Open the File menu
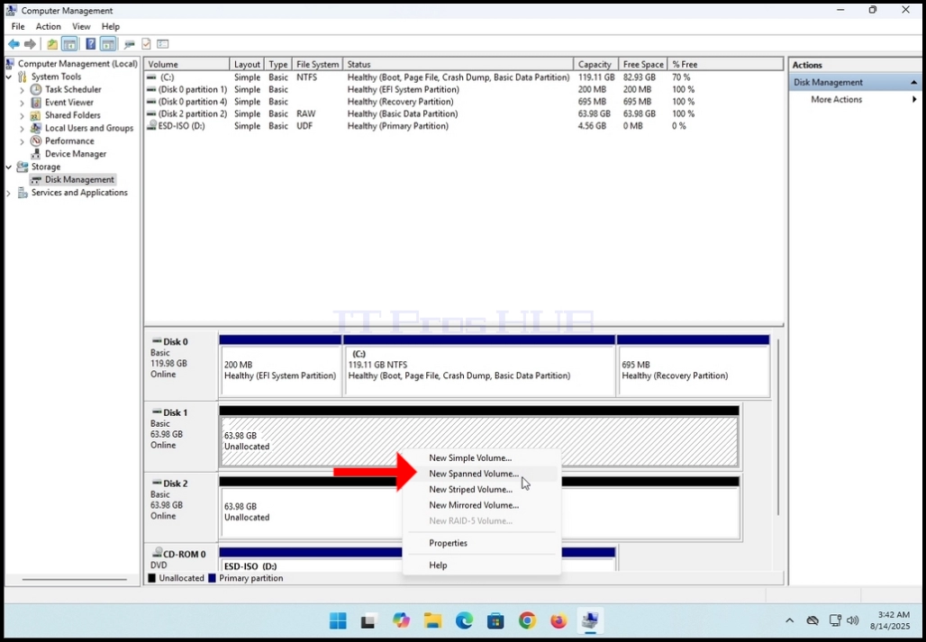The height and width of the screenshot is (642, 926). tap(18, 26)
